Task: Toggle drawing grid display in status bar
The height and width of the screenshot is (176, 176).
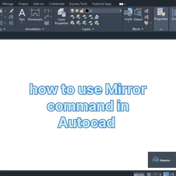Action: 149,174
